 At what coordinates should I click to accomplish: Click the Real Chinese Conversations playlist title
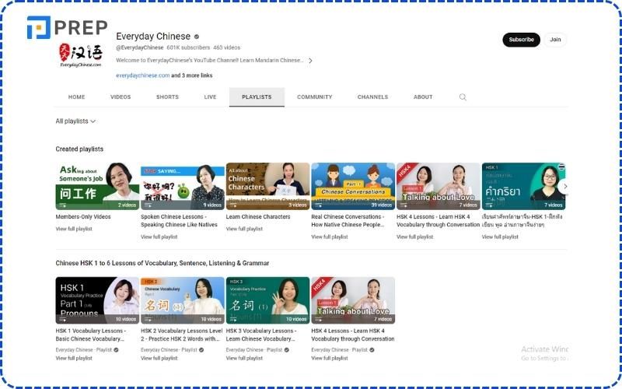tap(348, 221)
